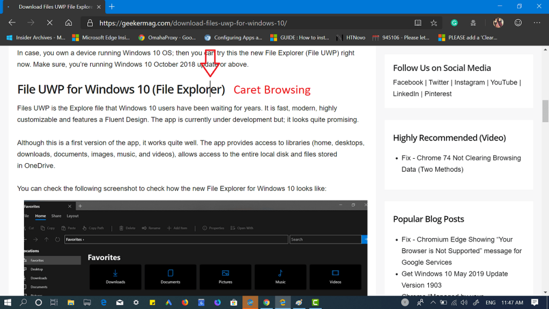
Task: Add this page to favorites
Action: (434, 23)
